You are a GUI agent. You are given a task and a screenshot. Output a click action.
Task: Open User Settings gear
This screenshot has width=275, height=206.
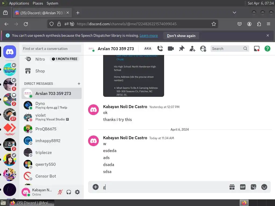click(x=77, y=192)
